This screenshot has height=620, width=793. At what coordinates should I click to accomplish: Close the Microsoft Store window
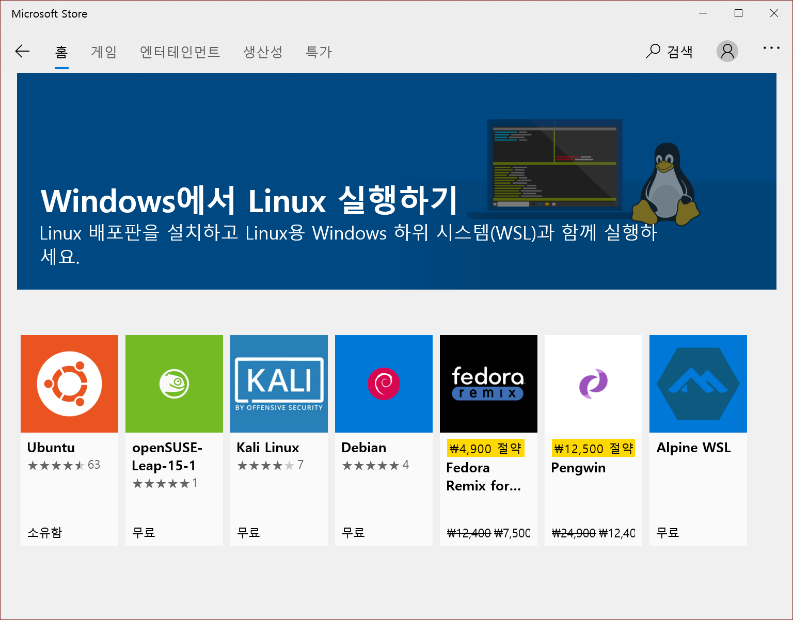tap(774, 13)
